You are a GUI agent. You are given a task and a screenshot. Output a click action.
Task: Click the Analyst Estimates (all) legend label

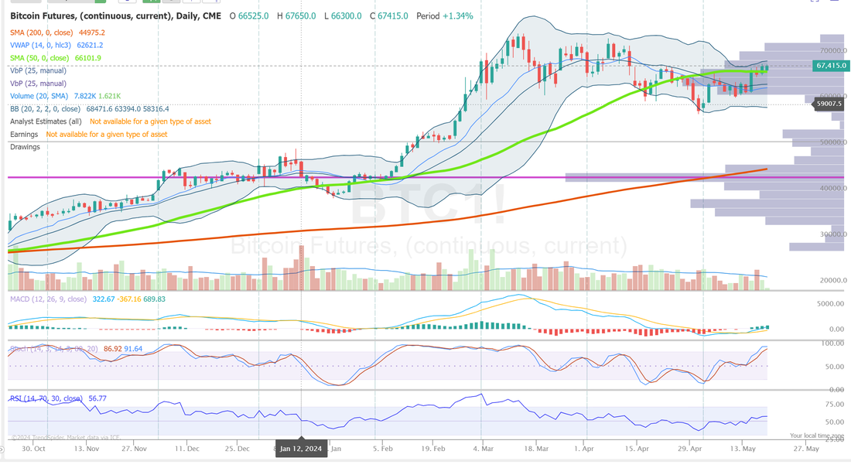(x=46, y=121)
